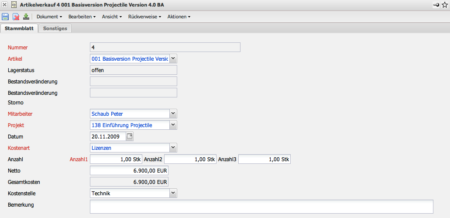Screen dimensions: 450x218
Task: Expand the Artikel dropdown arrow
Action: click(173, 58)
